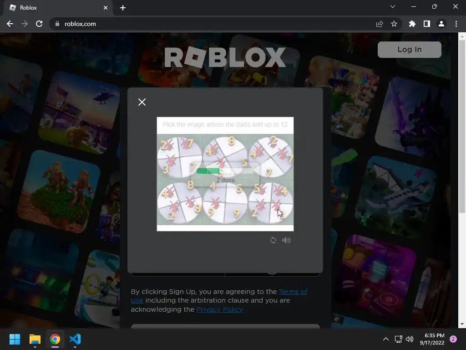Image resolution: width=466 pixels, height=350 pixels.
Task: View site info via padlock icon
Action: pos(57,24)
